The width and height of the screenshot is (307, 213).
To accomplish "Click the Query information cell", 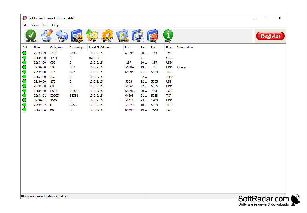I will pyautogui.click(x=181, y=67).
